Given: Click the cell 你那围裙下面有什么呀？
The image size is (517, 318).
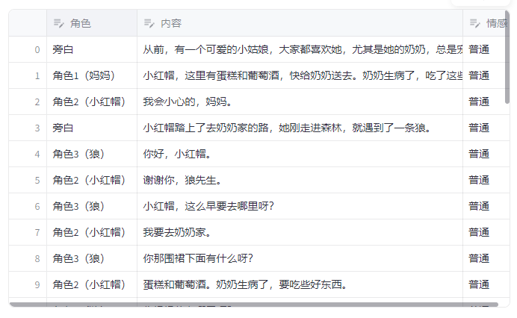Looking at the screenshot, I should (199, 258).
